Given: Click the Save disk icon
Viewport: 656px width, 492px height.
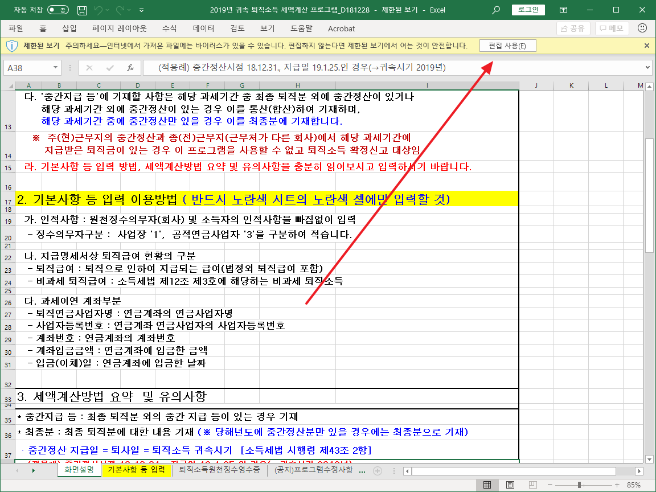Looking at the screenshot, I should (x=82, y=10).
